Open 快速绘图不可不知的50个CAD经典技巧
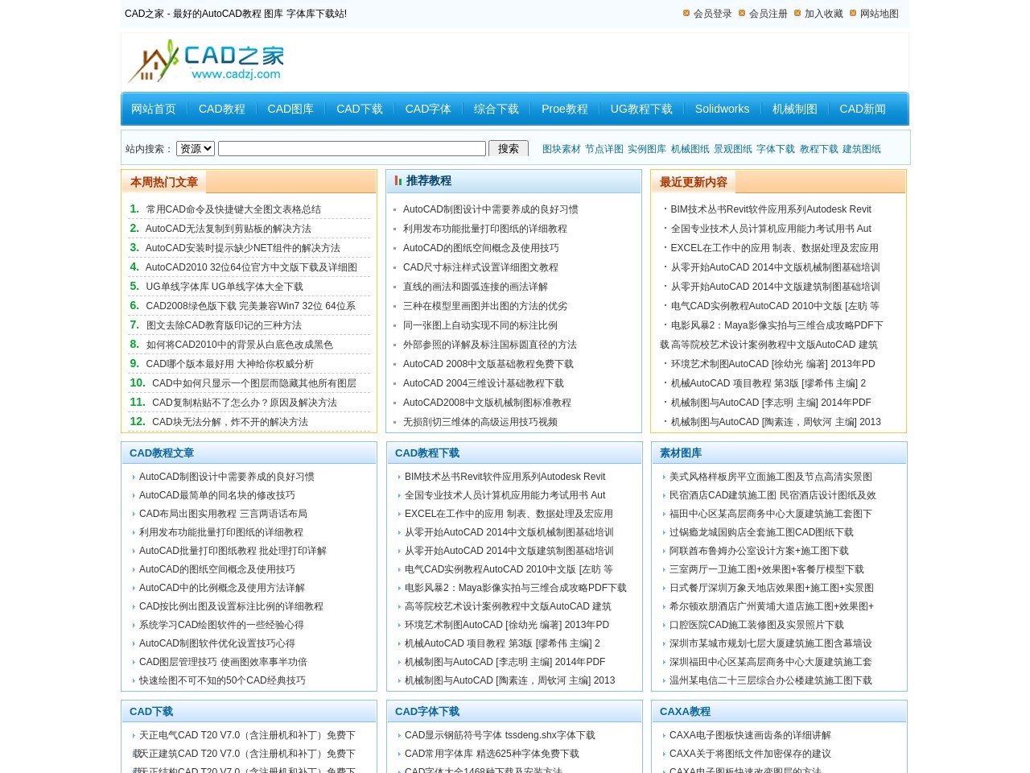The width and height of the screenshot is (1030, 773). tap(222, 680)
